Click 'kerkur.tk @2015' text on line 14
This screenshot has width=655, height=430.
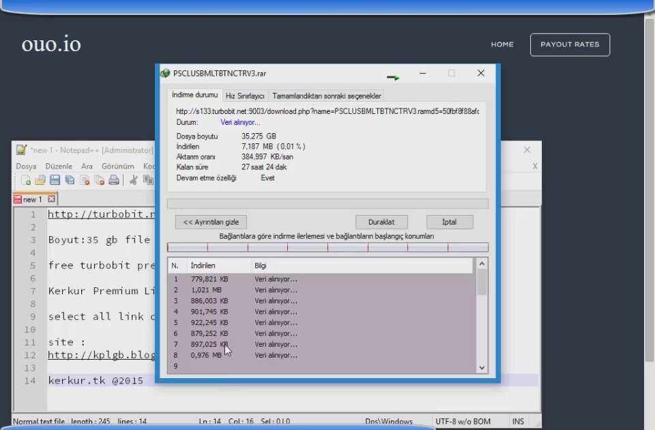coord(96,380)
